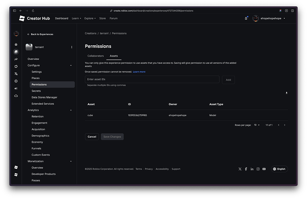Collapse the Analytics section
The height and width of the screenshot is (198, 307).
pyautogui.click(x=71, y=110)
